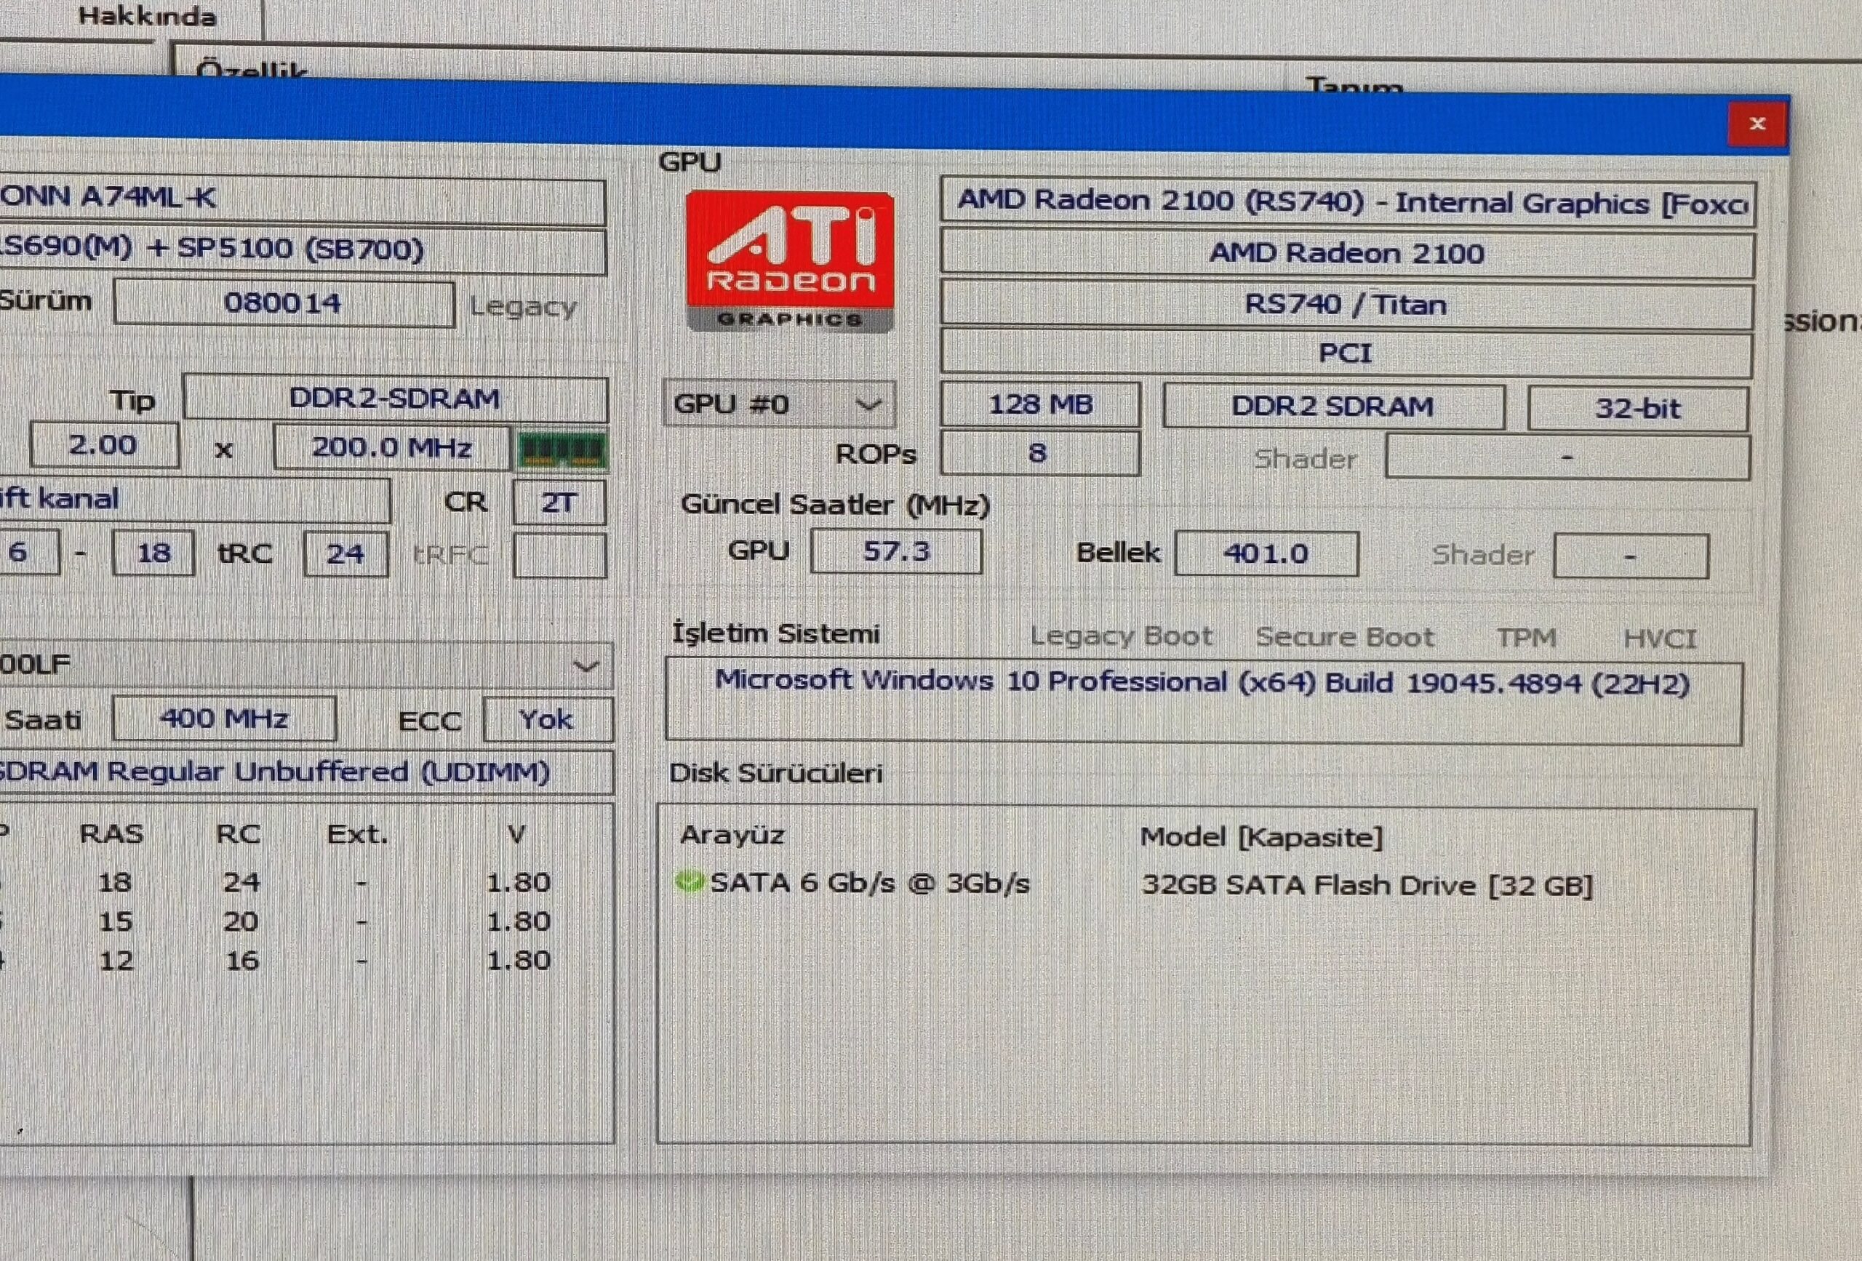1862x1261 pixels.
Task: Open the GPU #0 selector dropdown
Action: coord(779,404)
